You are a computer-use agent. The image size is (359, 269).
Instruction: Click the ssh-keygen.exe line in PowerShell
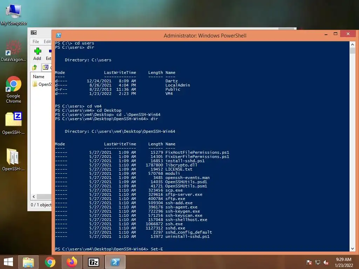[x=182, y=211]
